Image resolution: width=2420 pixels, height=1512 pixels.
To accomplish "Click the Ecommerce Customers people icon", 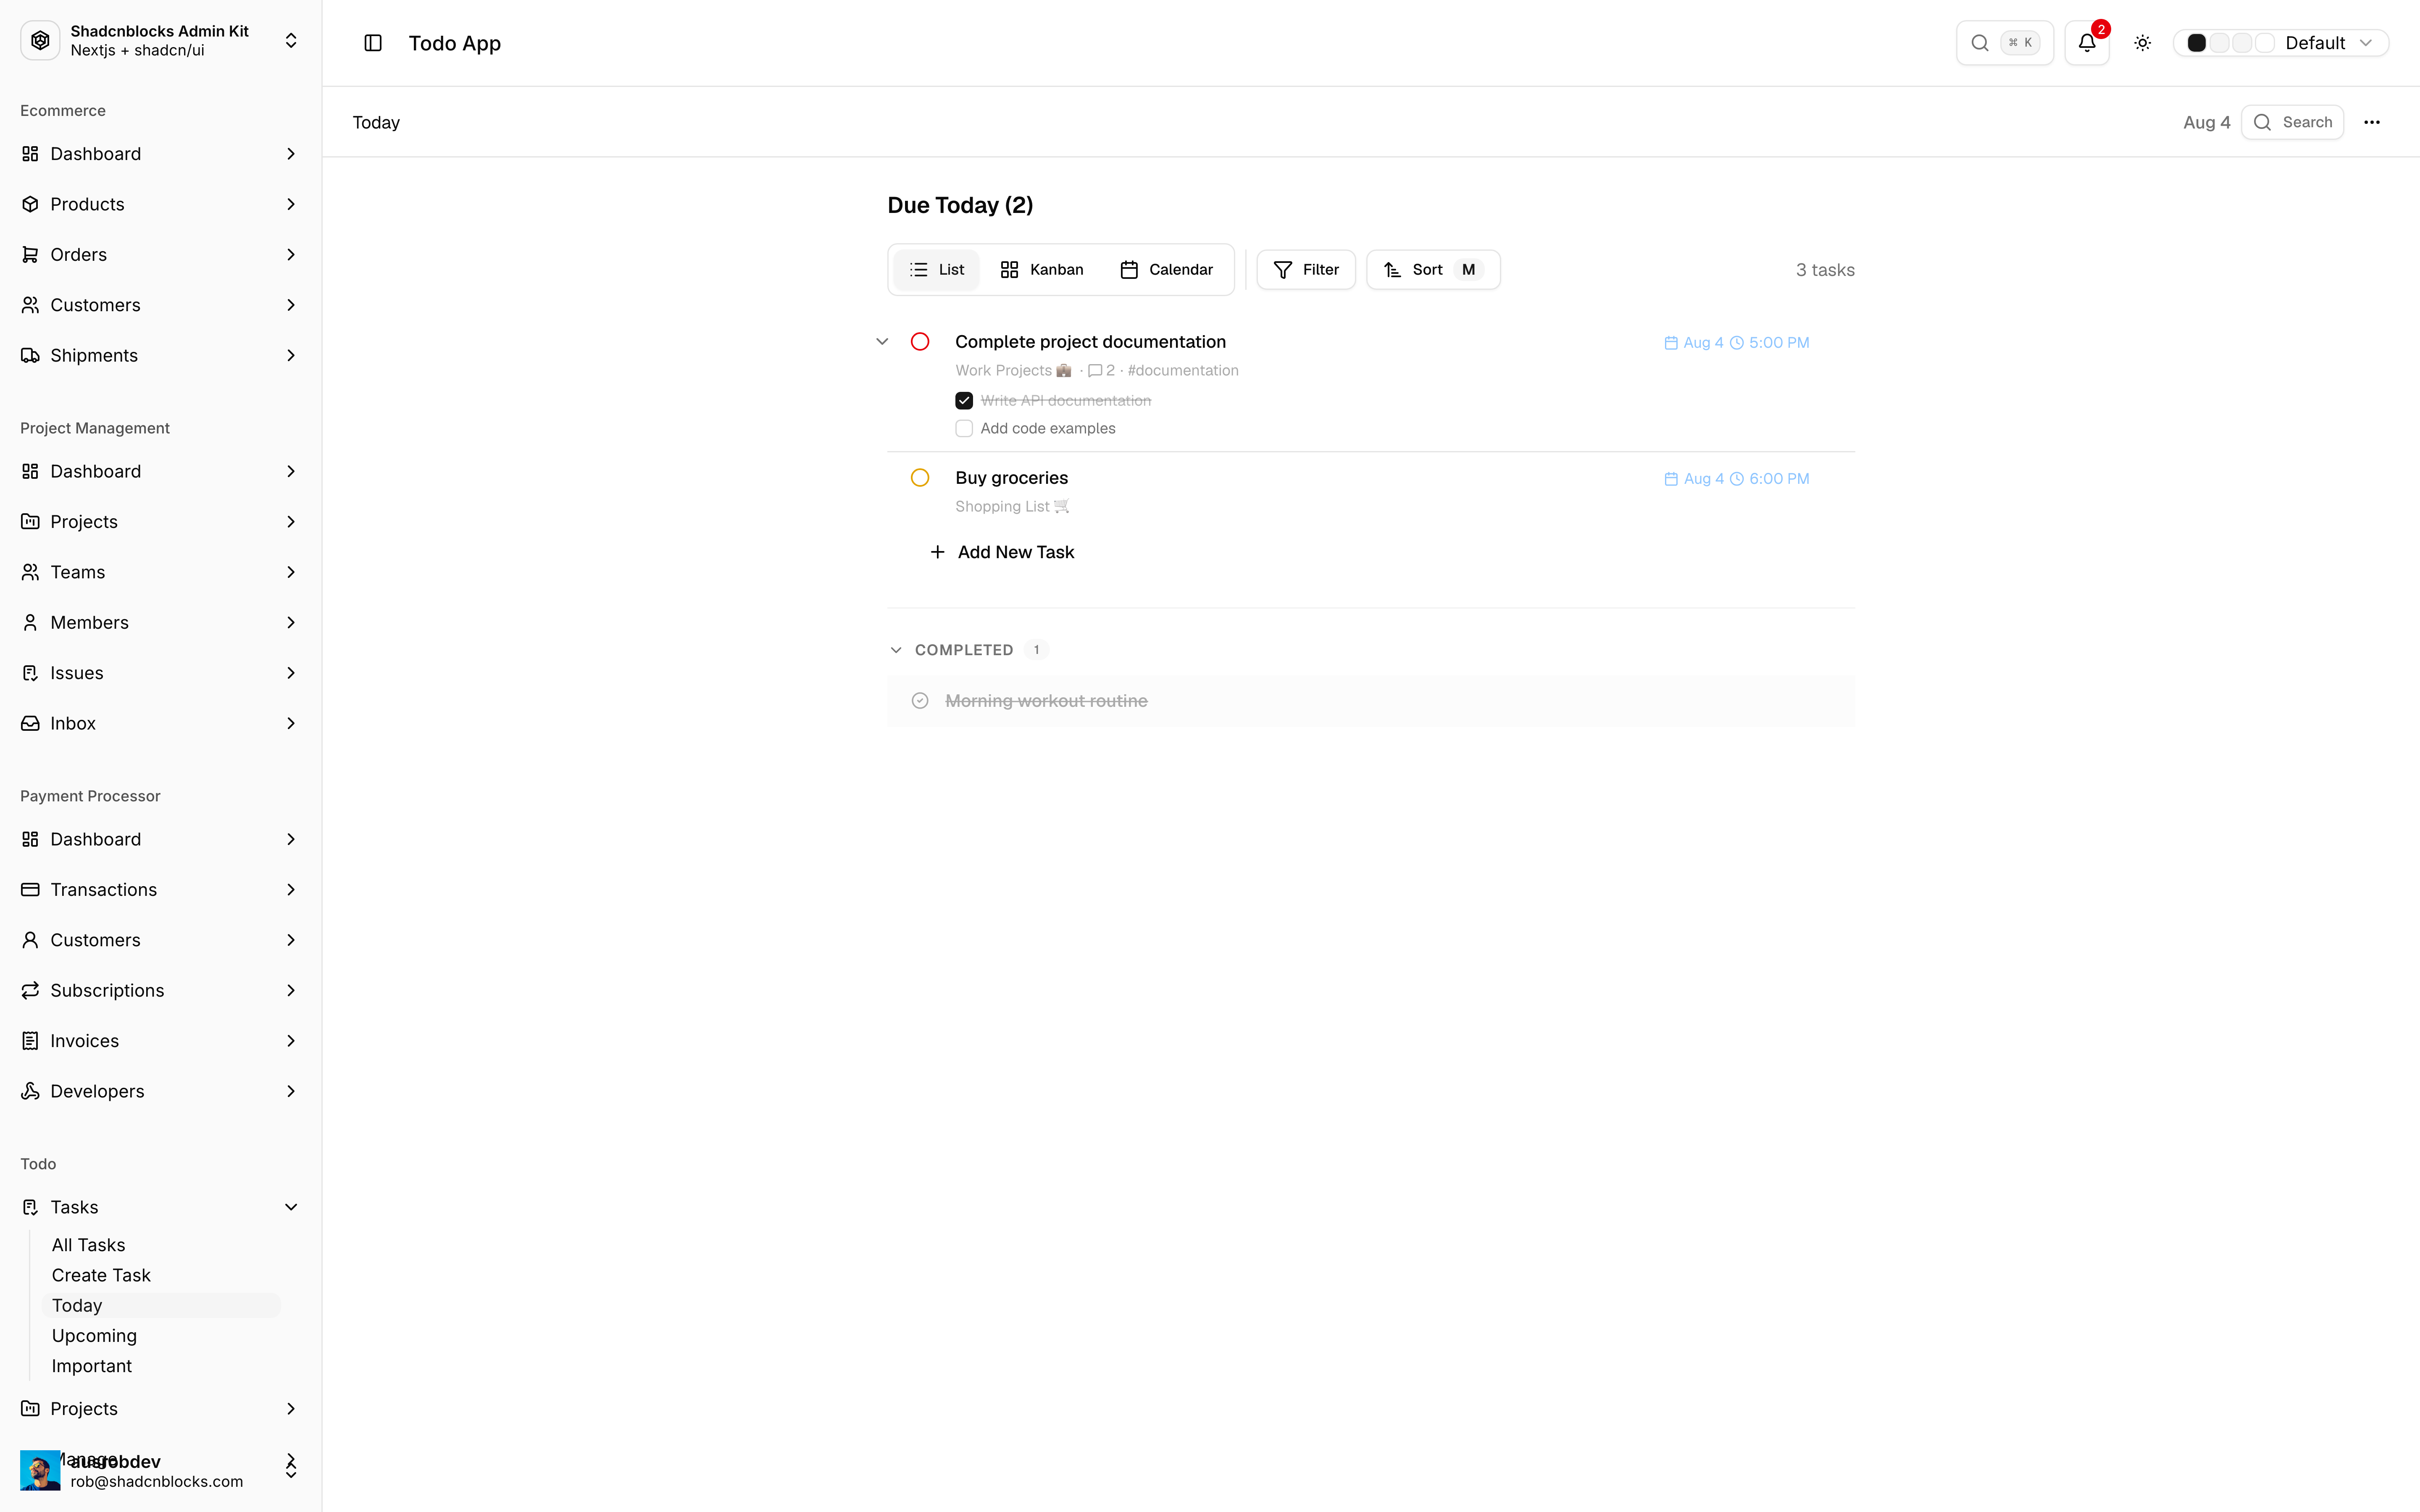I will pos(30,305).
